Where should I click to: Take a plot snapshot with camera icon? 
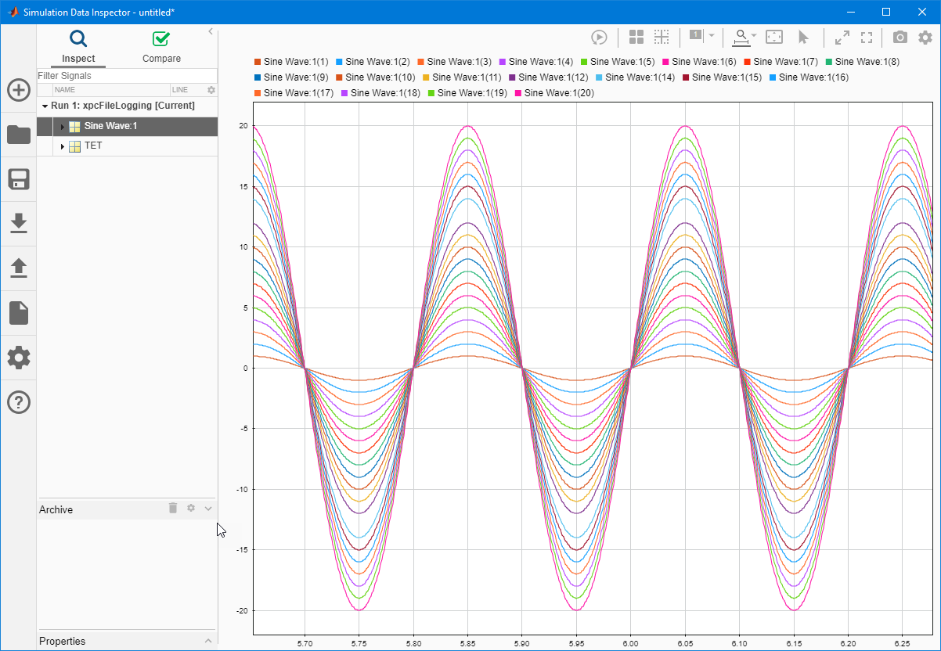[900, 38]
